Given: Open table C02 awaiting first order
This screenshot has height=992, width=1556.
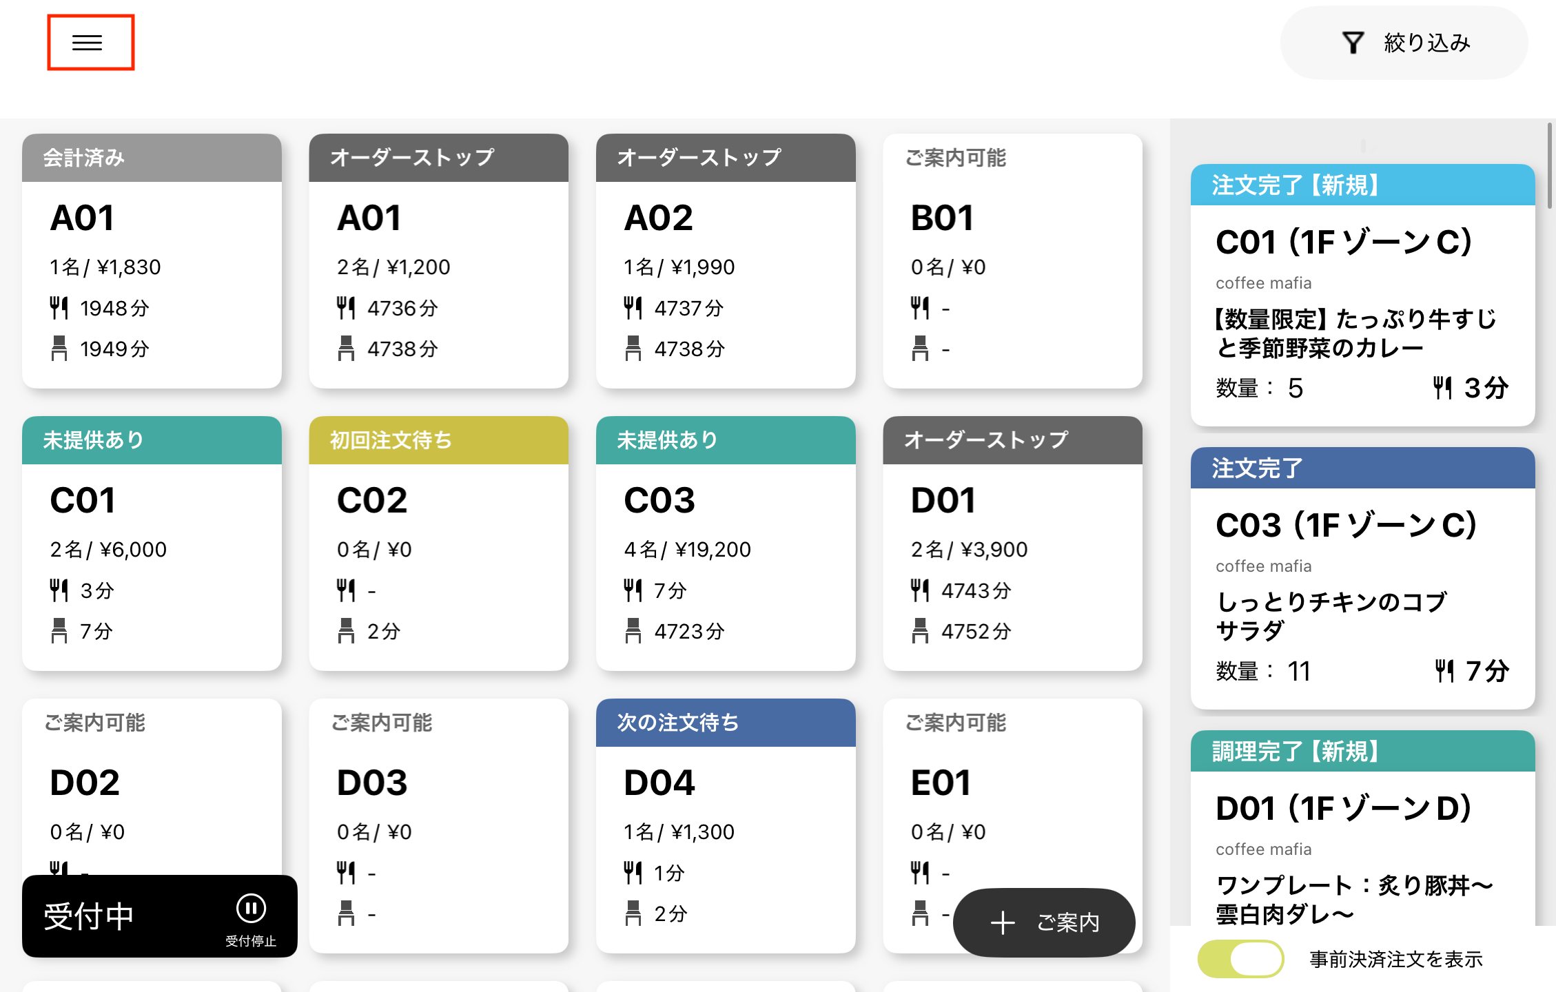Looking at the screenshot, I should [x=438, y=544].
